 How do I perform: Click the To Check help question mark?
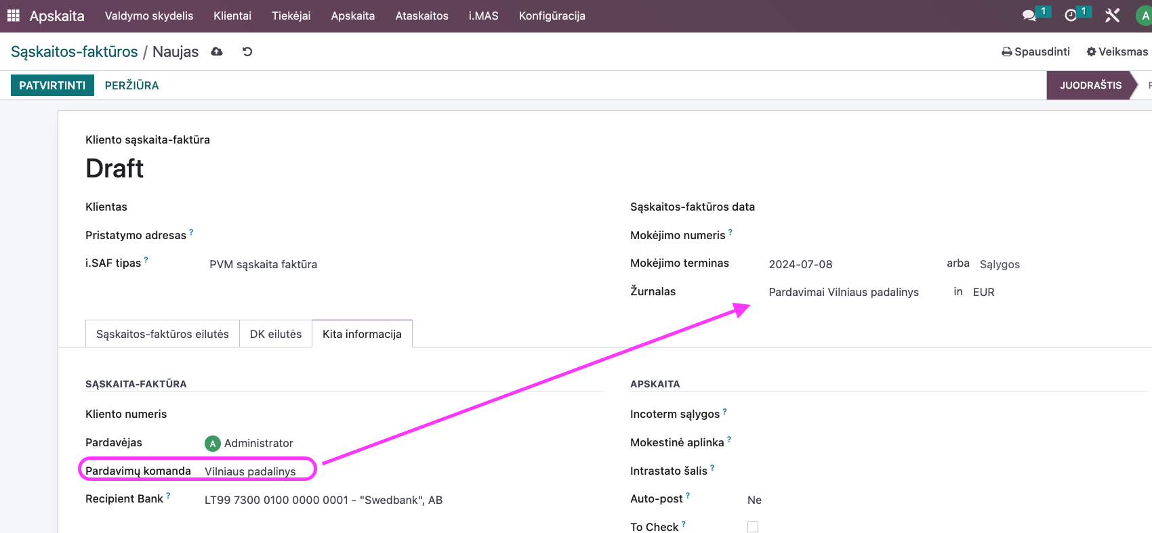pyautogui.click(x=683, y=524)
